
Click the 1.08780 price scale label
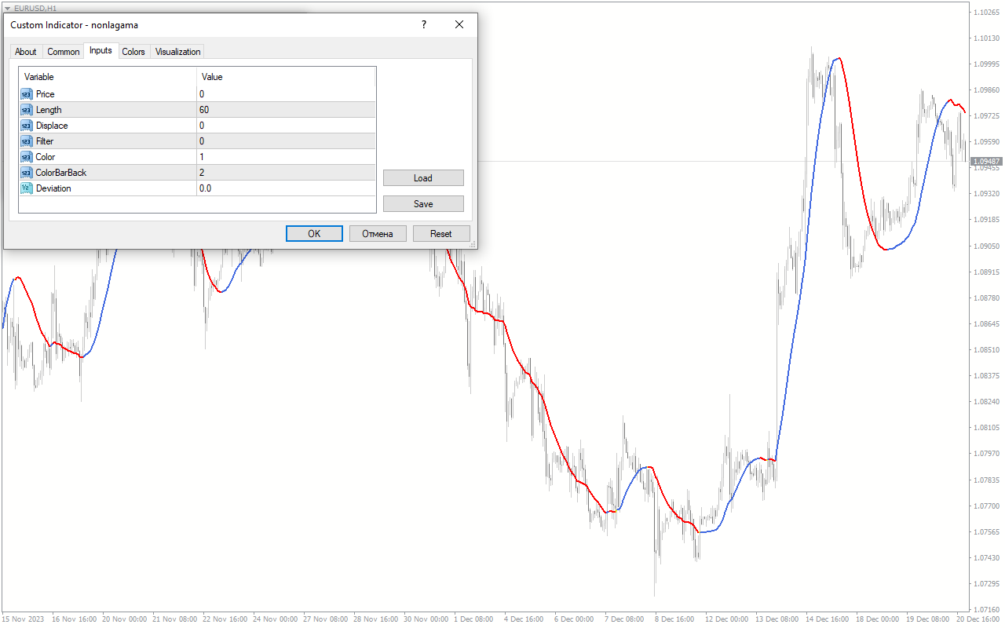coord(986,298)
